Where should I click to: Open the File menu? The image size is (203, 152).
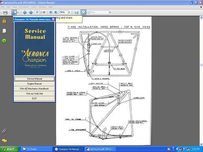pyautogui.click(x=2, y=7)
